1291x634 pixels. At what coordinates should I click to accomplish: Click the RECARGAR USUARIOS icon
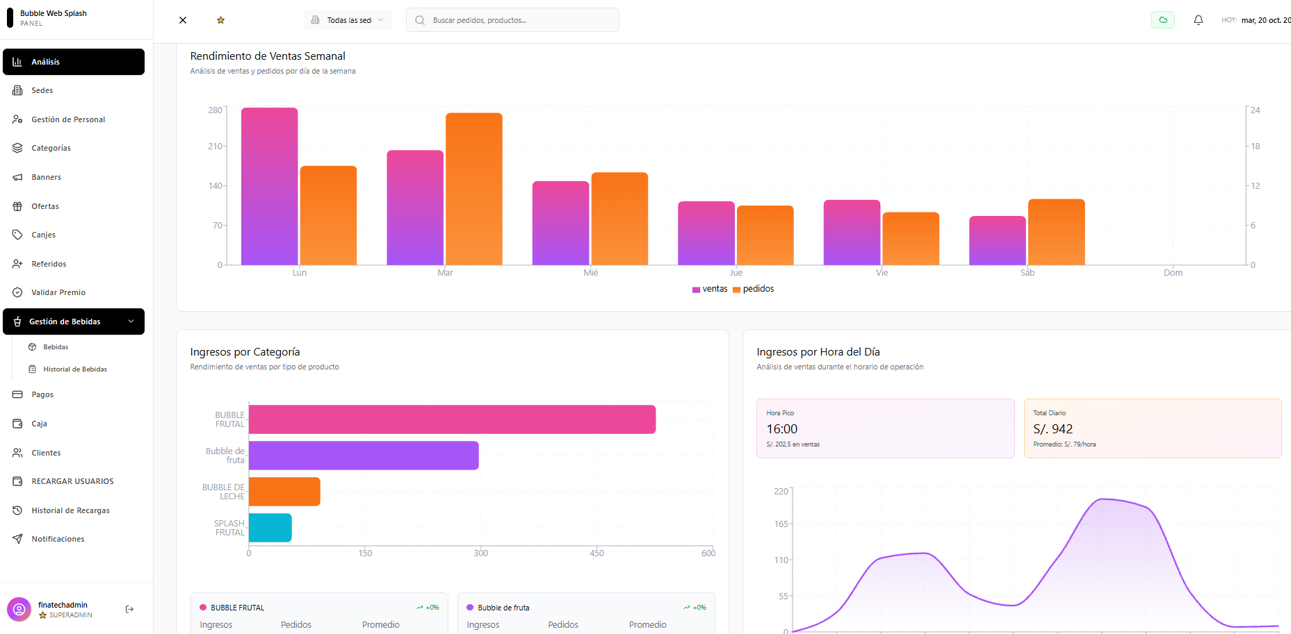[17, 481]
